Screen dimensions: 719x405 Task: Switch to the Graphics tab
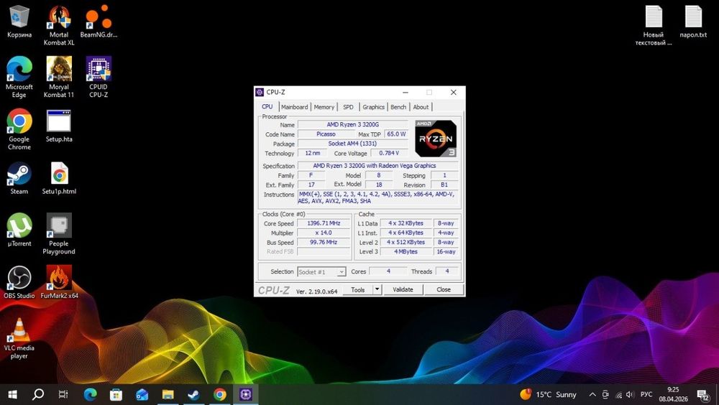(x=373, y=107)
